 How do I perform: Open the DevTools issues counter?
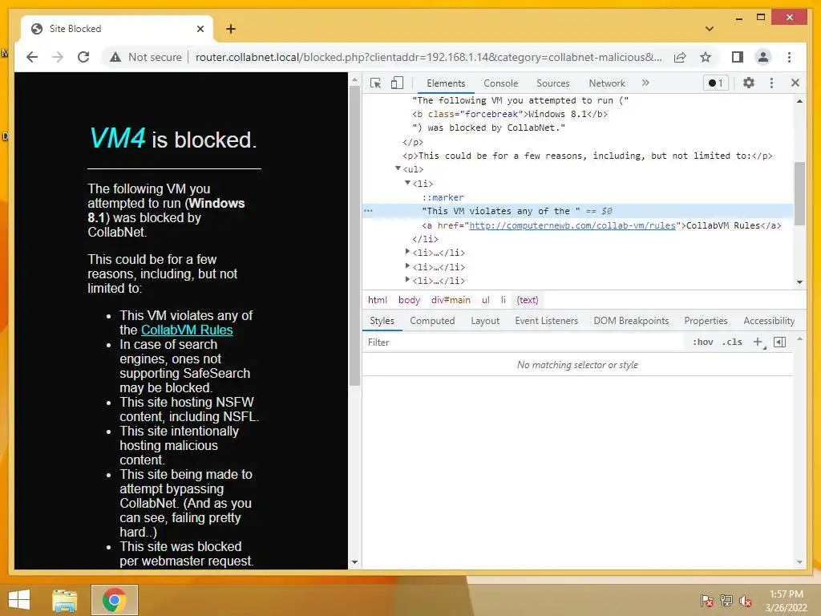pyautogui.click(x=715, y=83)
